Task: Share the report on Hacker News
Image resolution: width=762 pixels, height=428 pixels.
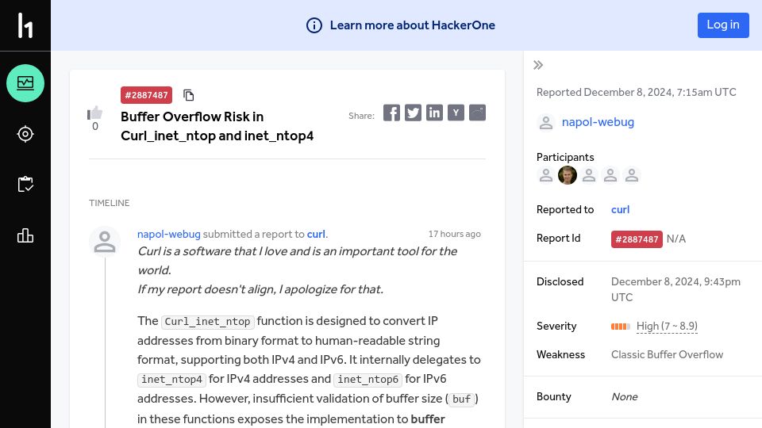Action: pyautogui.click(x=456, y=113)
